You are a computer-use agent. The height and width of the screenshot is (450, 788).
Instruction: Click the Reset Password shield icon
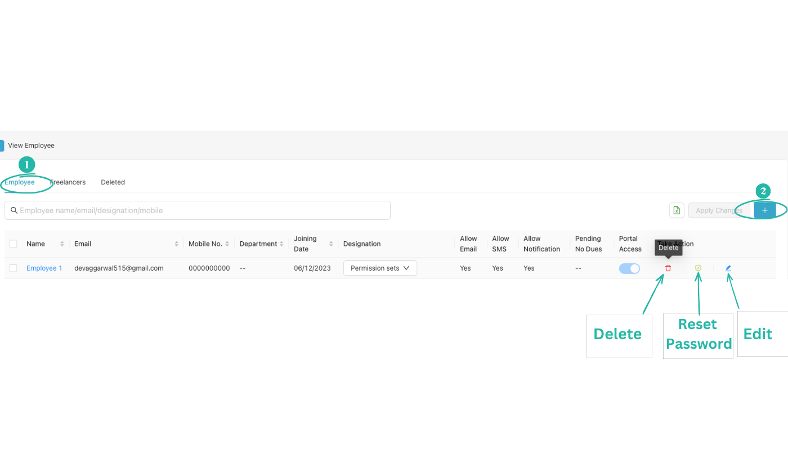(698, 268)
